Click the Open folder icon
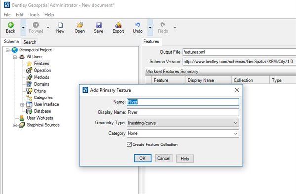This screenshot has width=296, height=194. point(80,25)
